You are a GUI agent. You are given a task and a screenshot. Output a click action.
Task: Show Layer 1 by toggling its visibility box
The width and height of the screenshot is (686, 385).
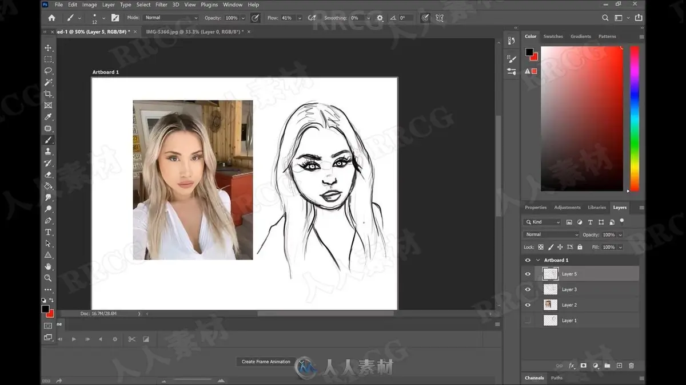[x=528, y=321]
